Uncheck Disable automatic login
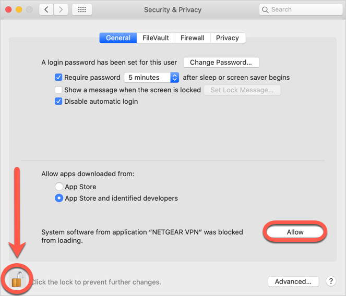Image resolution: width=346 pixels, height=296 pixels. coord(58,102)
